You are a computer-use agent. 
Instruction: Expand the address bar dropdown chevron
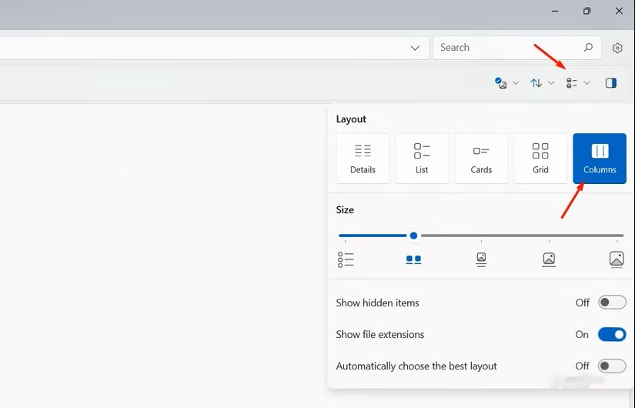tap(415, 48)
